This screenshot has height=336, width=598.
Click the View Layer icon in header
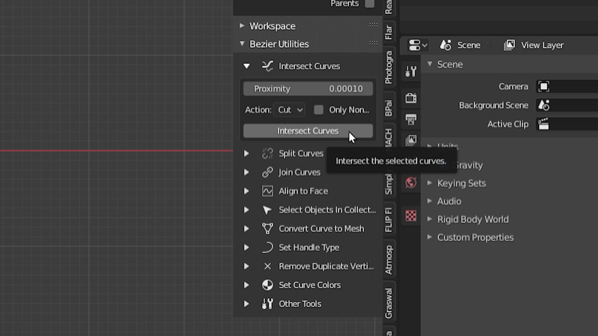click(x=509, y=45)
